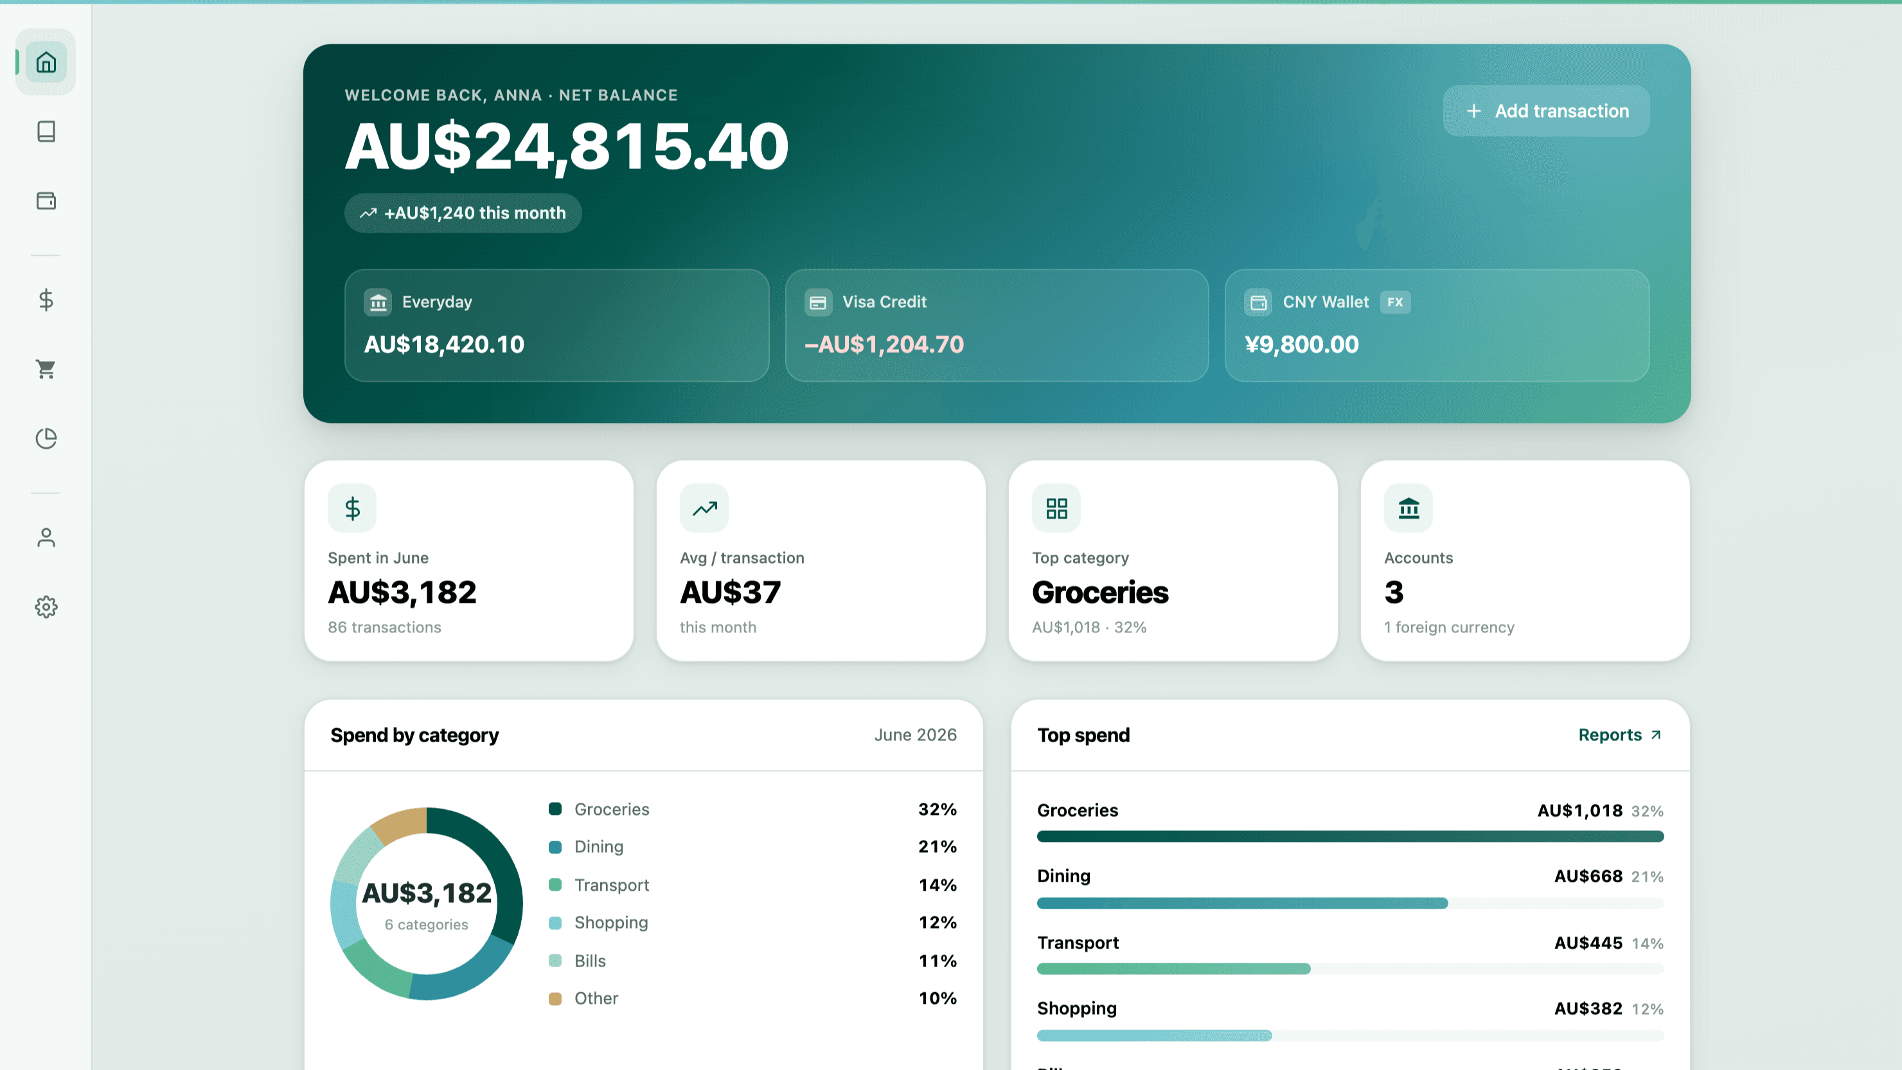This screenshot has width=1902, height=1070.
Task: Click the trend icon on Avg / transaction card
Action: (704, 508)
